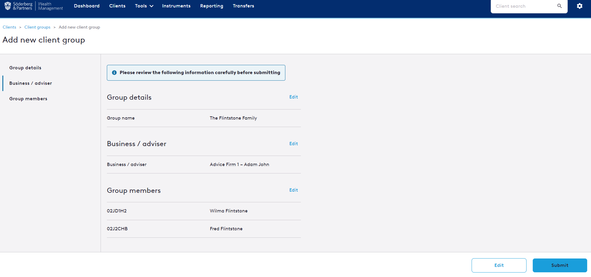Open the settings gear icon
The height and width of the screenshot is (277, 591).
click(579, 6)
